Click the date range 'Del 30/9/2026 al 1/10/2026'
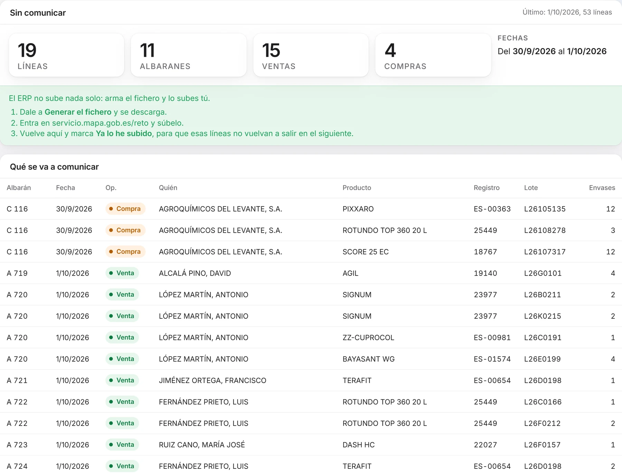Image resolution: width=622 pixels, height=474 pixels. coord(552,51)
